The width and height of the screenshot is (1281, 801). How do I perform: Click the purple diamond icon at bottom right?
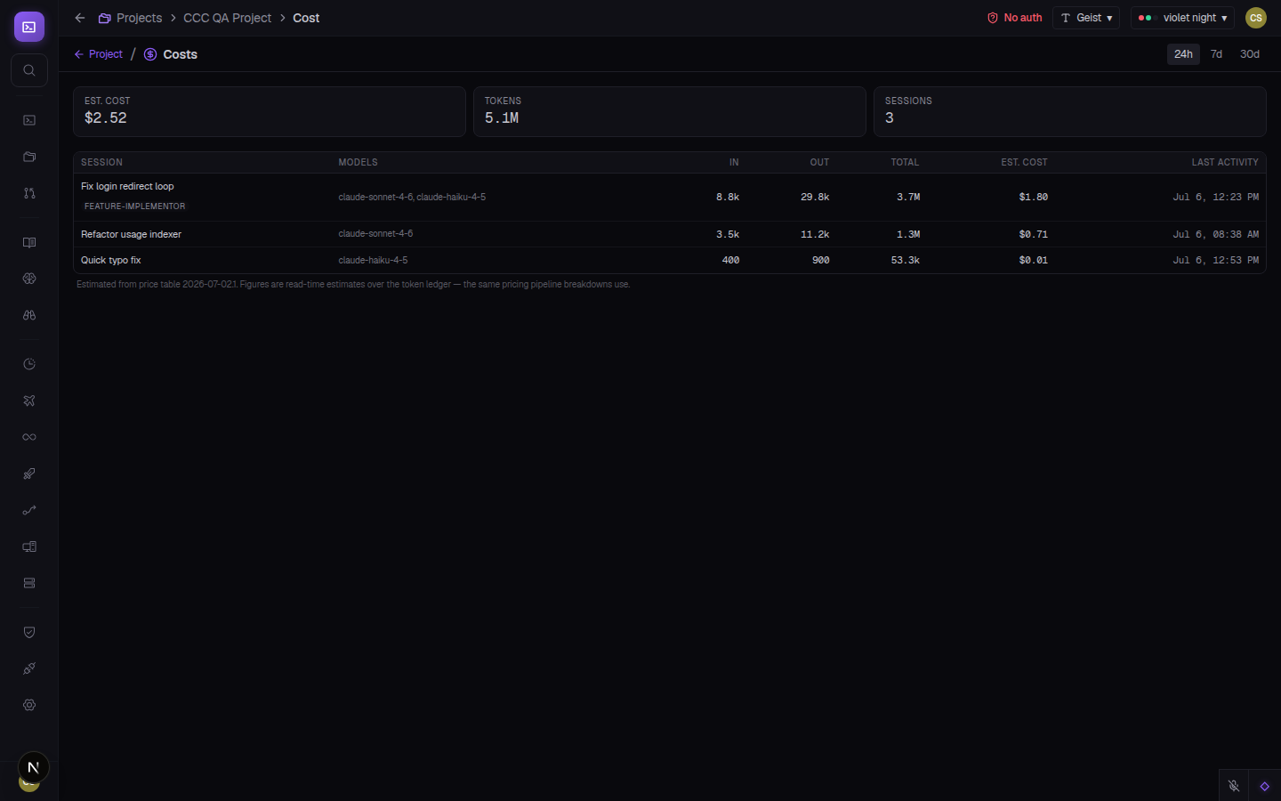pyautogui.click(x=1264, y=786)
